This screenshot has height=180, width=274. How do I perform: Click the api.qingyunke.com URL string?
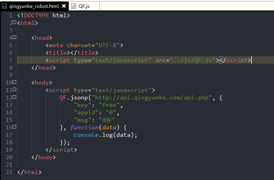coord(152,97)
